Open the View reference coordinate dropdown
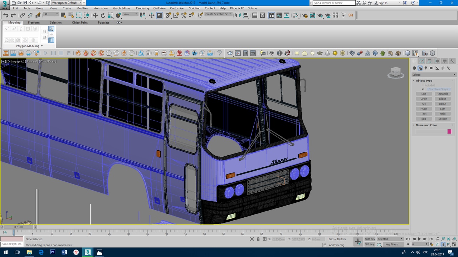 (130, 15)
